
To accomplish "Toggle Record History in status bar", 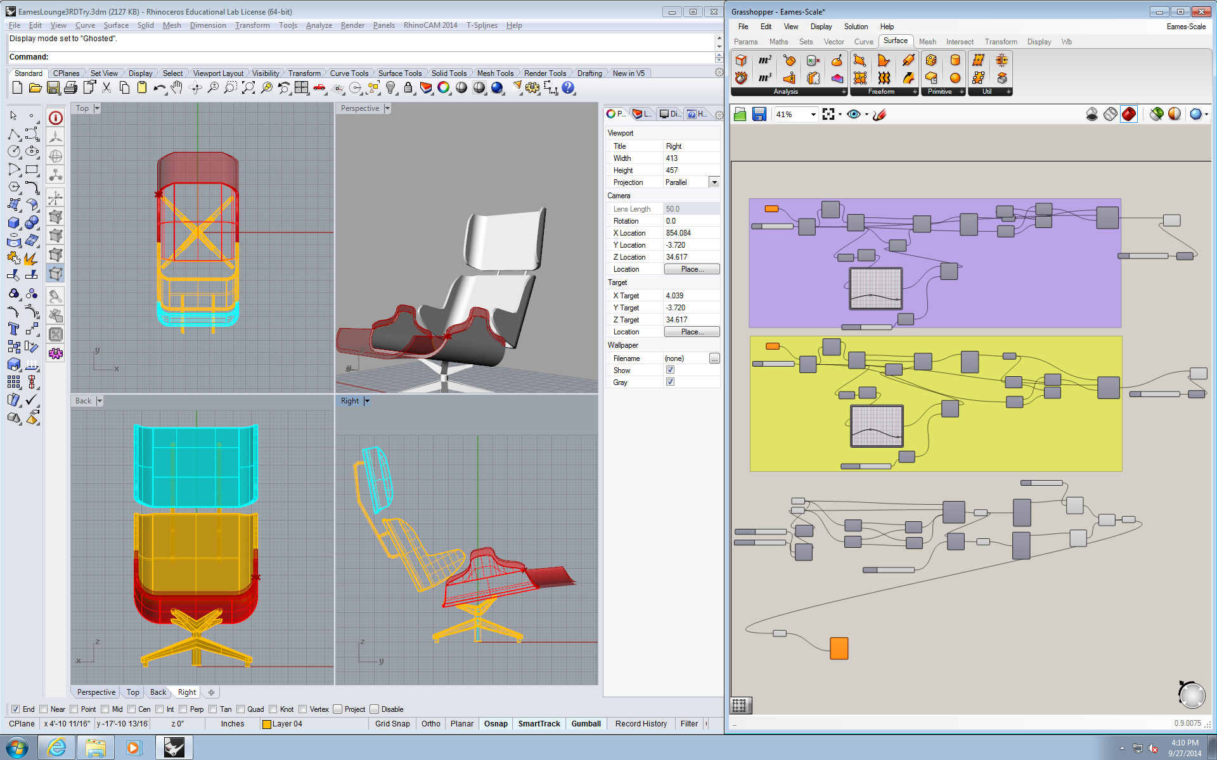I will (640, 724).
